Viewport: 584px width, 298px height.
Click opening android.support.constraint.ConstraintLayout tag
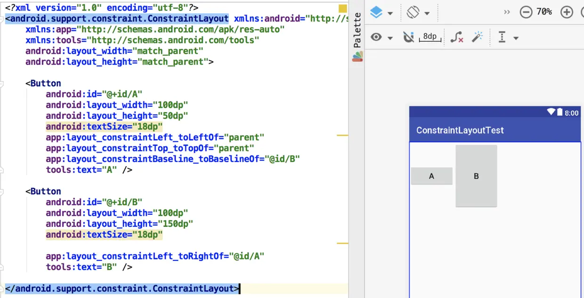[x=117, y=19]
